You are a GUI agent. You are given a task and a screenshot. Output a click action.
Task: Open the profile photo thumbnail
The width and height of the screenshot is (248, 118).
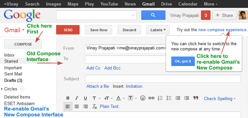(243, 15)
